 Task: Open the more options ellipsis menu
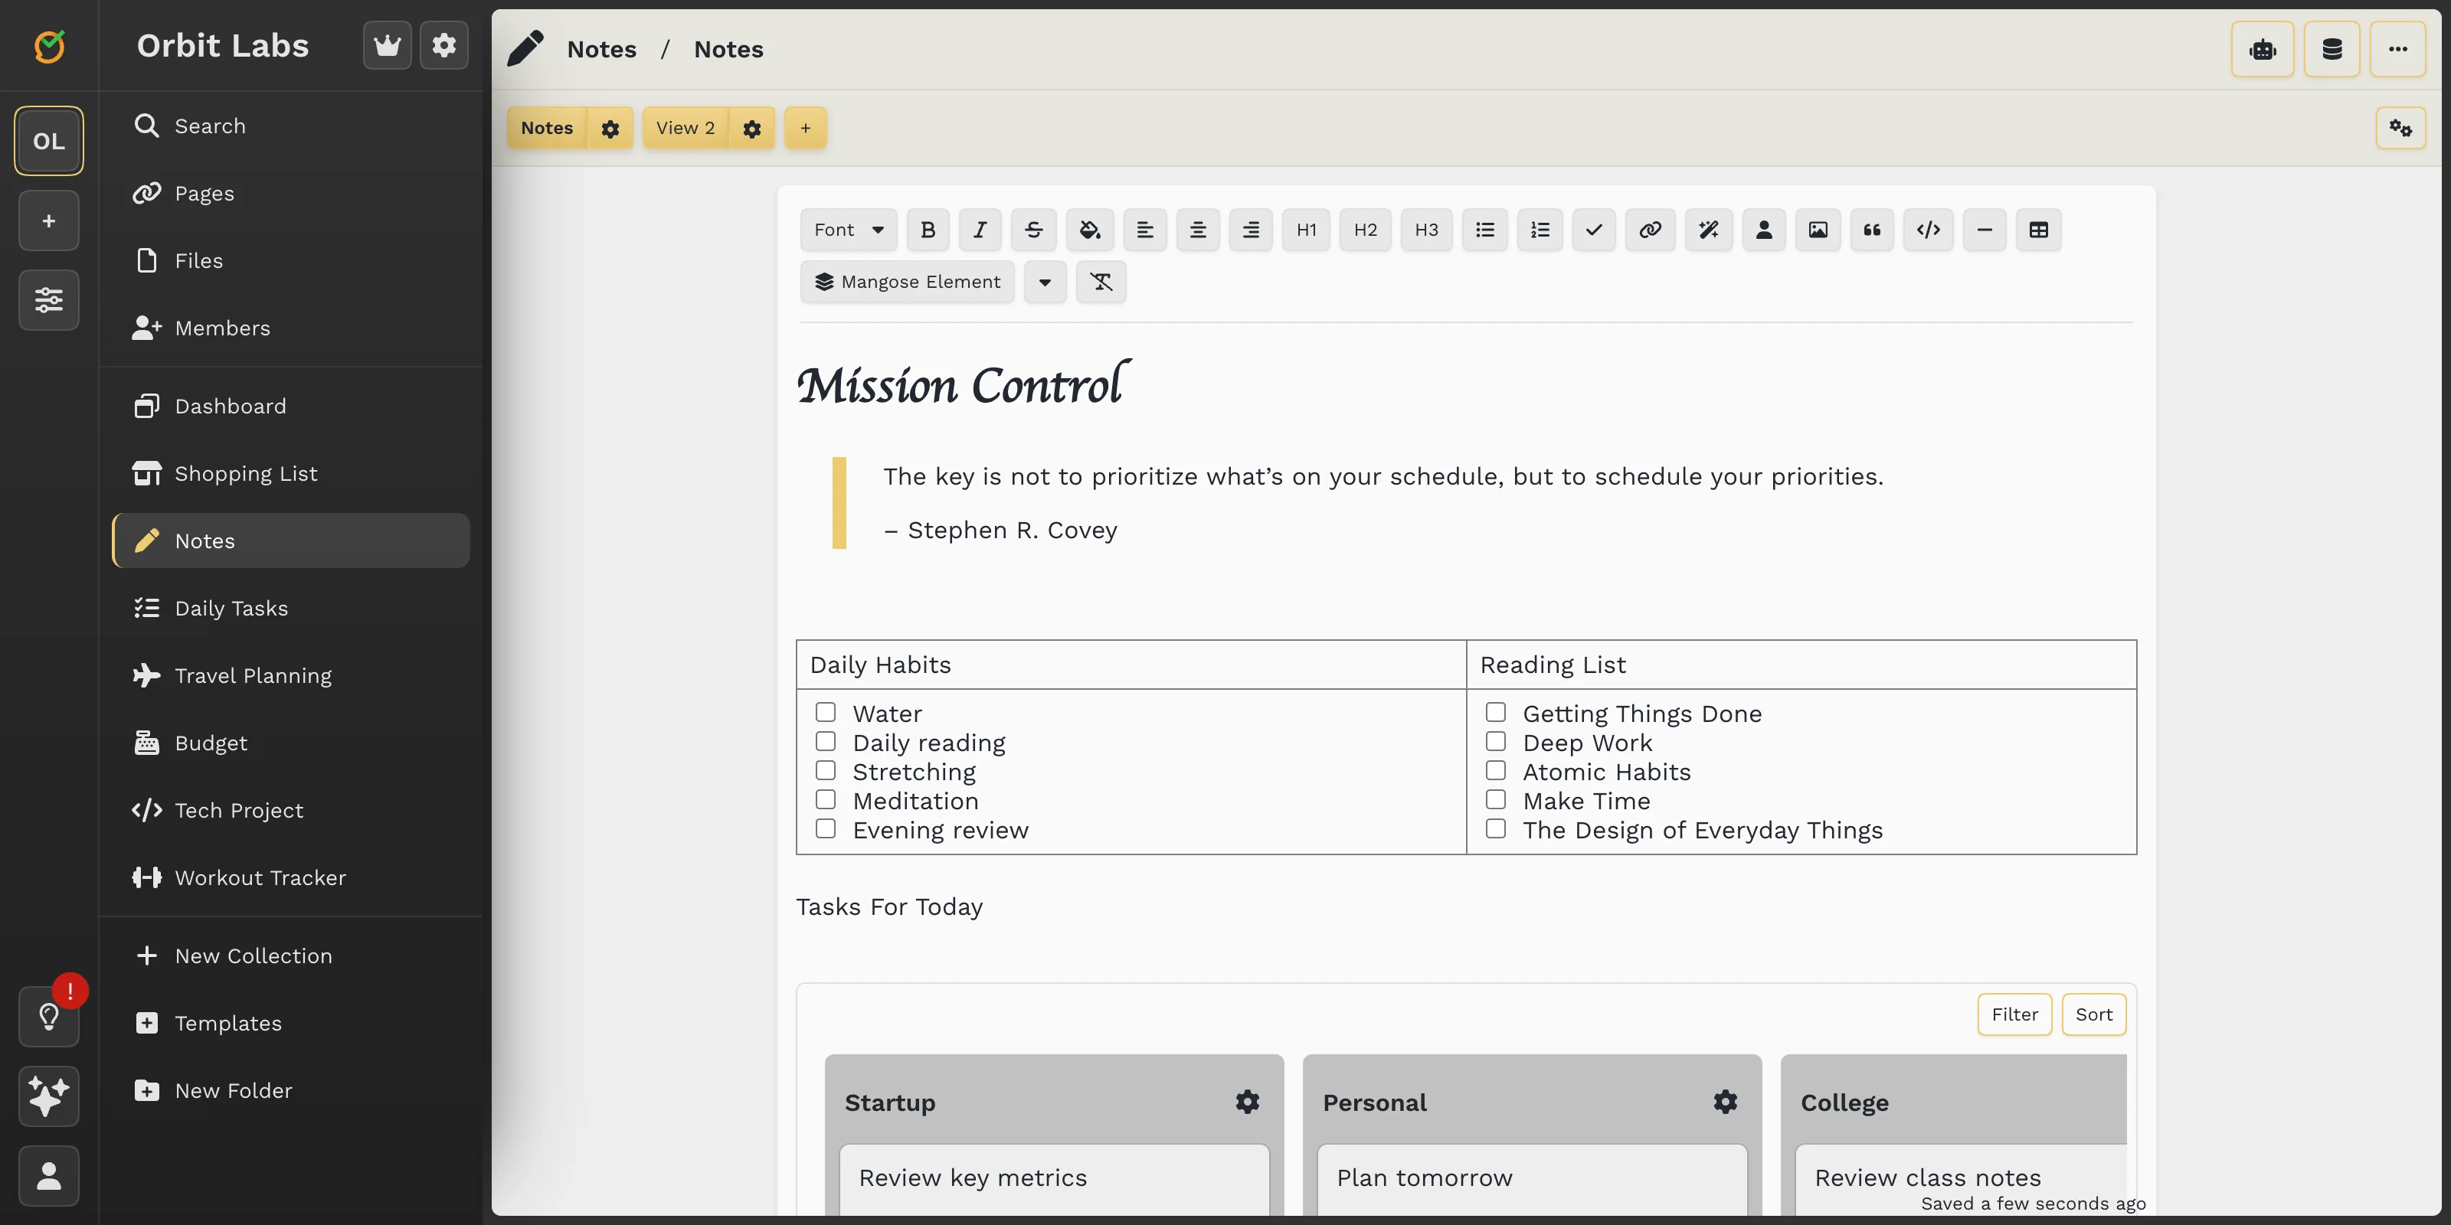2397,50
